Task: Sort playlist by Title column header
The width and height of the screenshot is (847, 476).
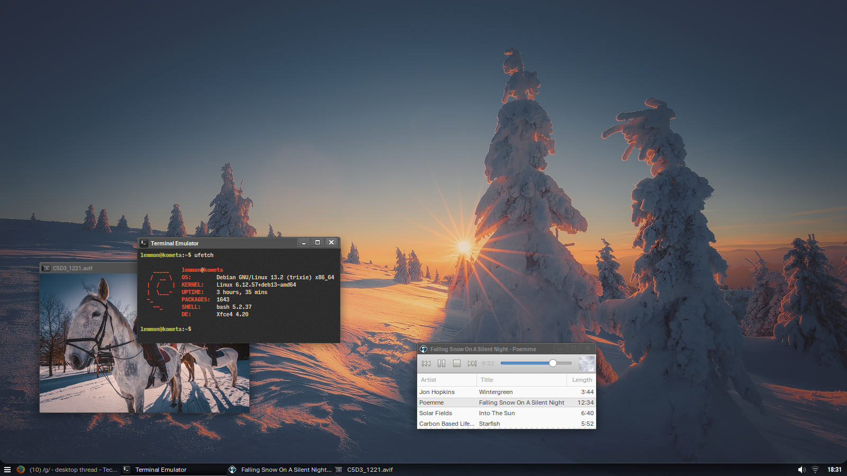Action: tap(522, 380)
